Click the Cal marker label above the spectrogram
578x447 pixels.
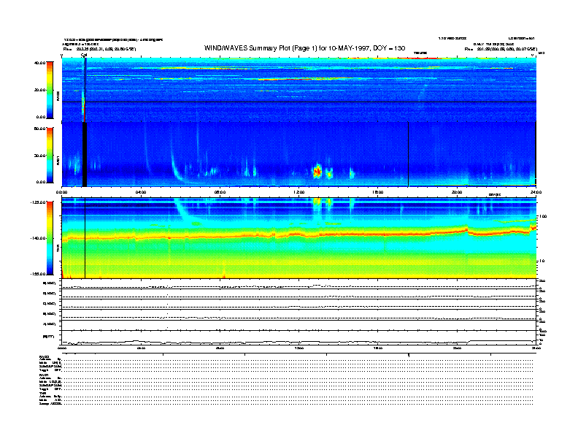pyautogui.click(x=84, y=55)
